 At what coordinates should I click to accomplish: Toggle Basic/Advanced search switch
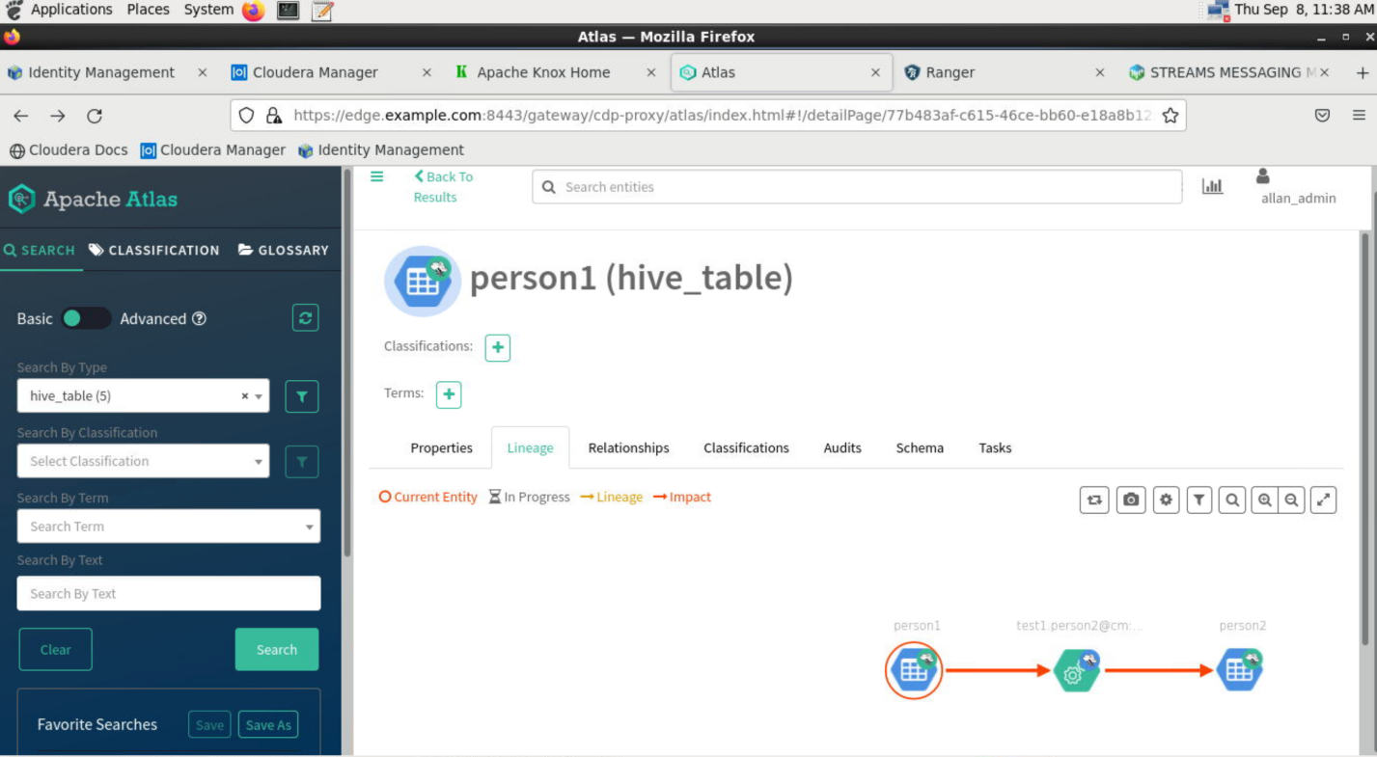point(86,318)
